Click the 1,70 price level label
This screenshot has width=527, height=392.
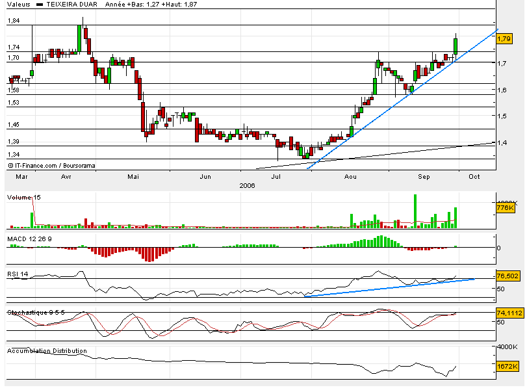[x=14, y=58]
